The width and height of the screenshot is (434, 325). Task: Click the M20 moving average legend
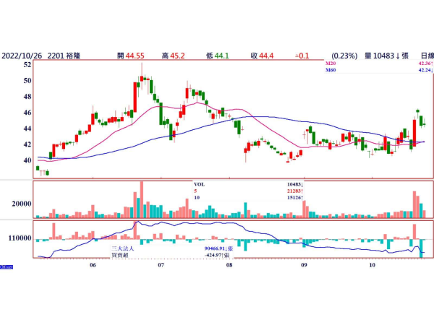pos(331,64)
